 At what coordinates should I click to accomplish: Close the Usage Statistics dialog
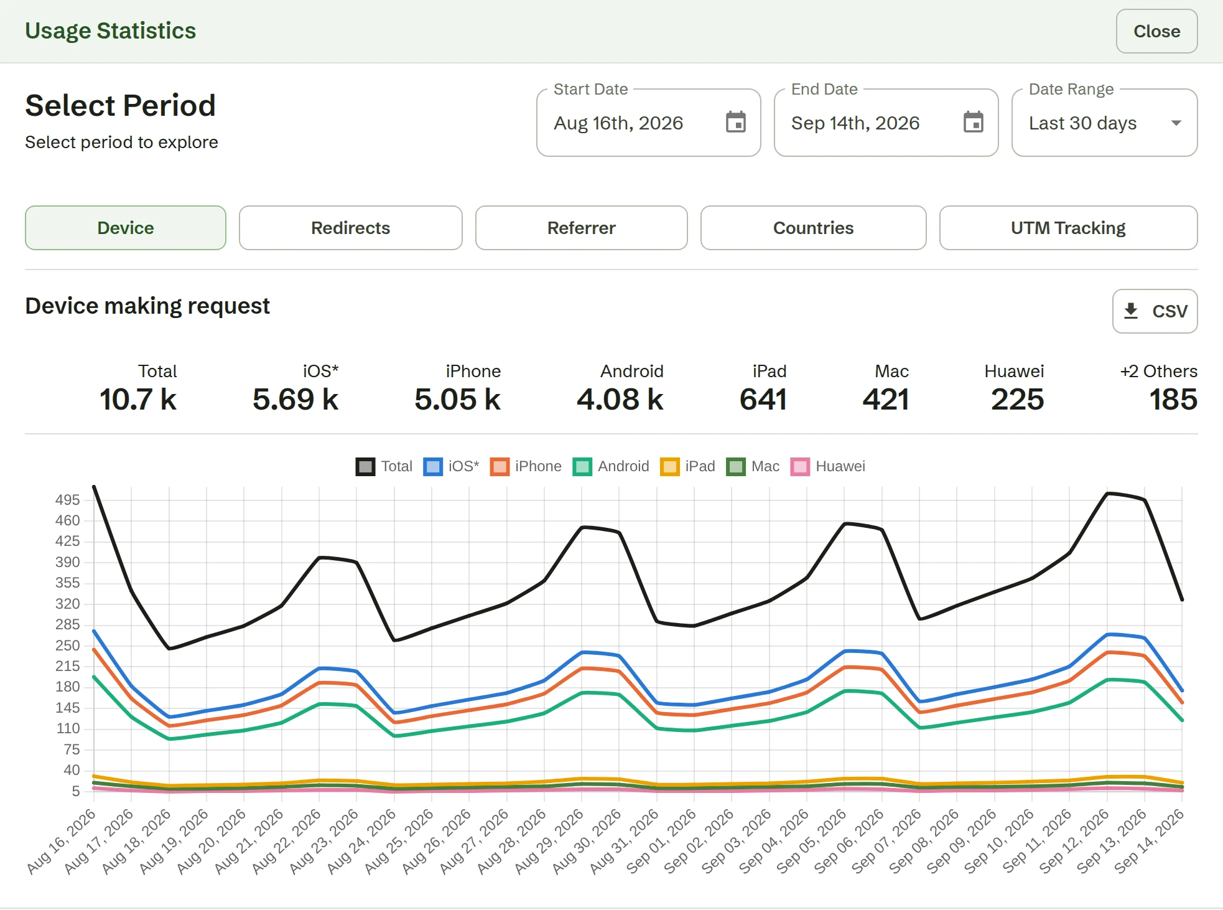click(x=1157, y=31)
